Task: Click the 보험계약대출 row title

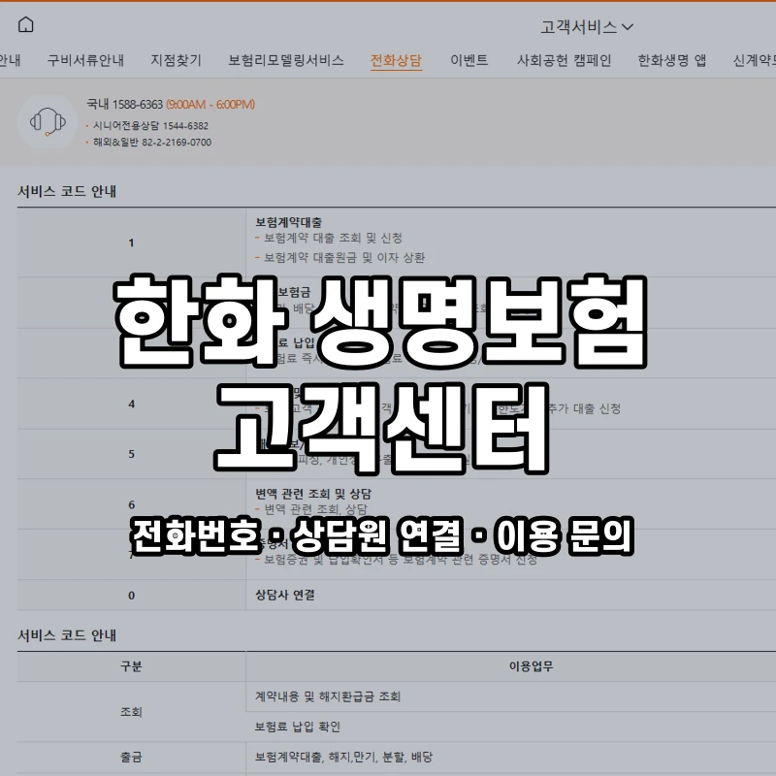Action: 288,222
